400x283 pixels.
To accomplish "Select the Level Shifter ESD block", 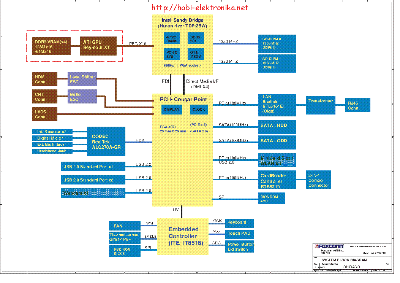I will (x=82, y=79).
